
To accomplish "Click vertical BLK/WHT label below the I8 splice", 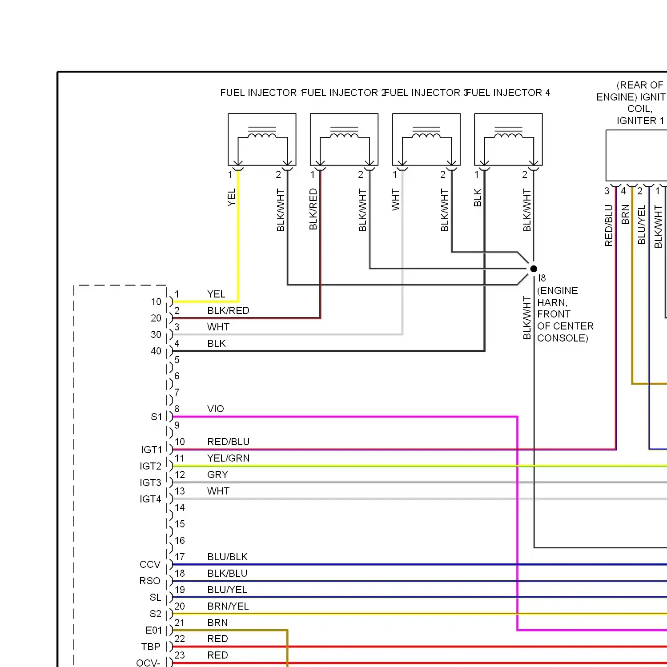I will click(527, 318).
